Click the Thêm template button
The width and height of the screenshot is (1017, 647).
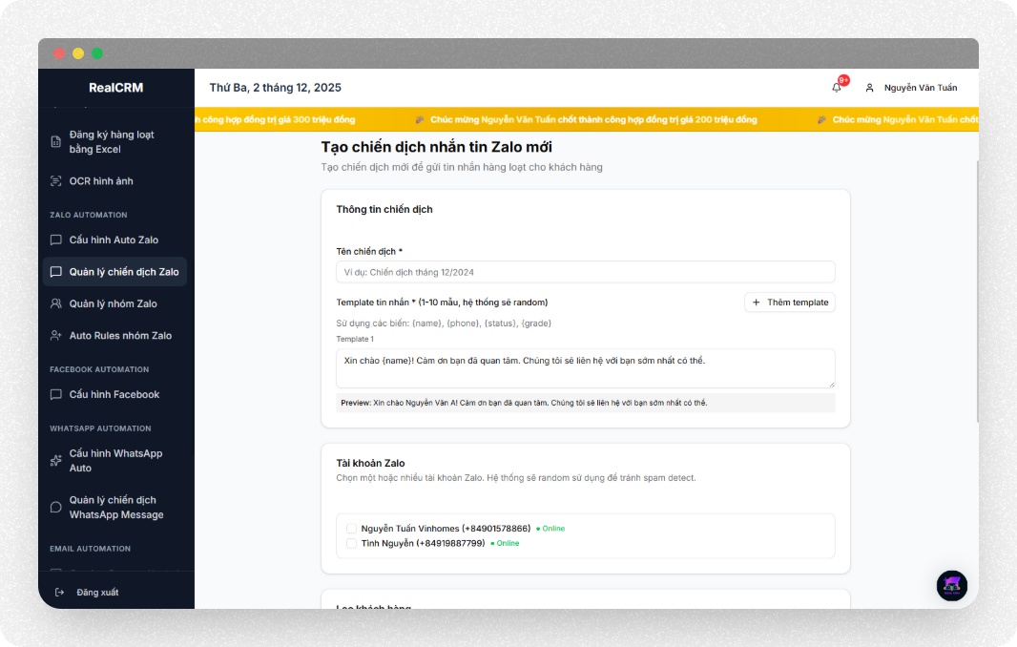coord(789,303)
